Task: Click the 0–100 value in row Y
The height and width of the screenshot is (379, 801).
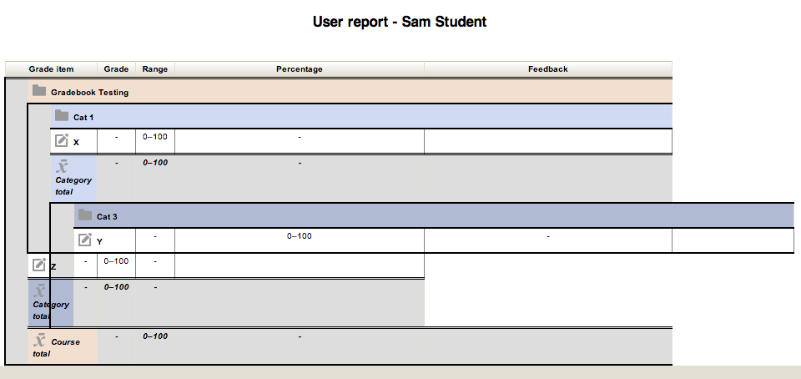Action: click(x=300, y=236)
